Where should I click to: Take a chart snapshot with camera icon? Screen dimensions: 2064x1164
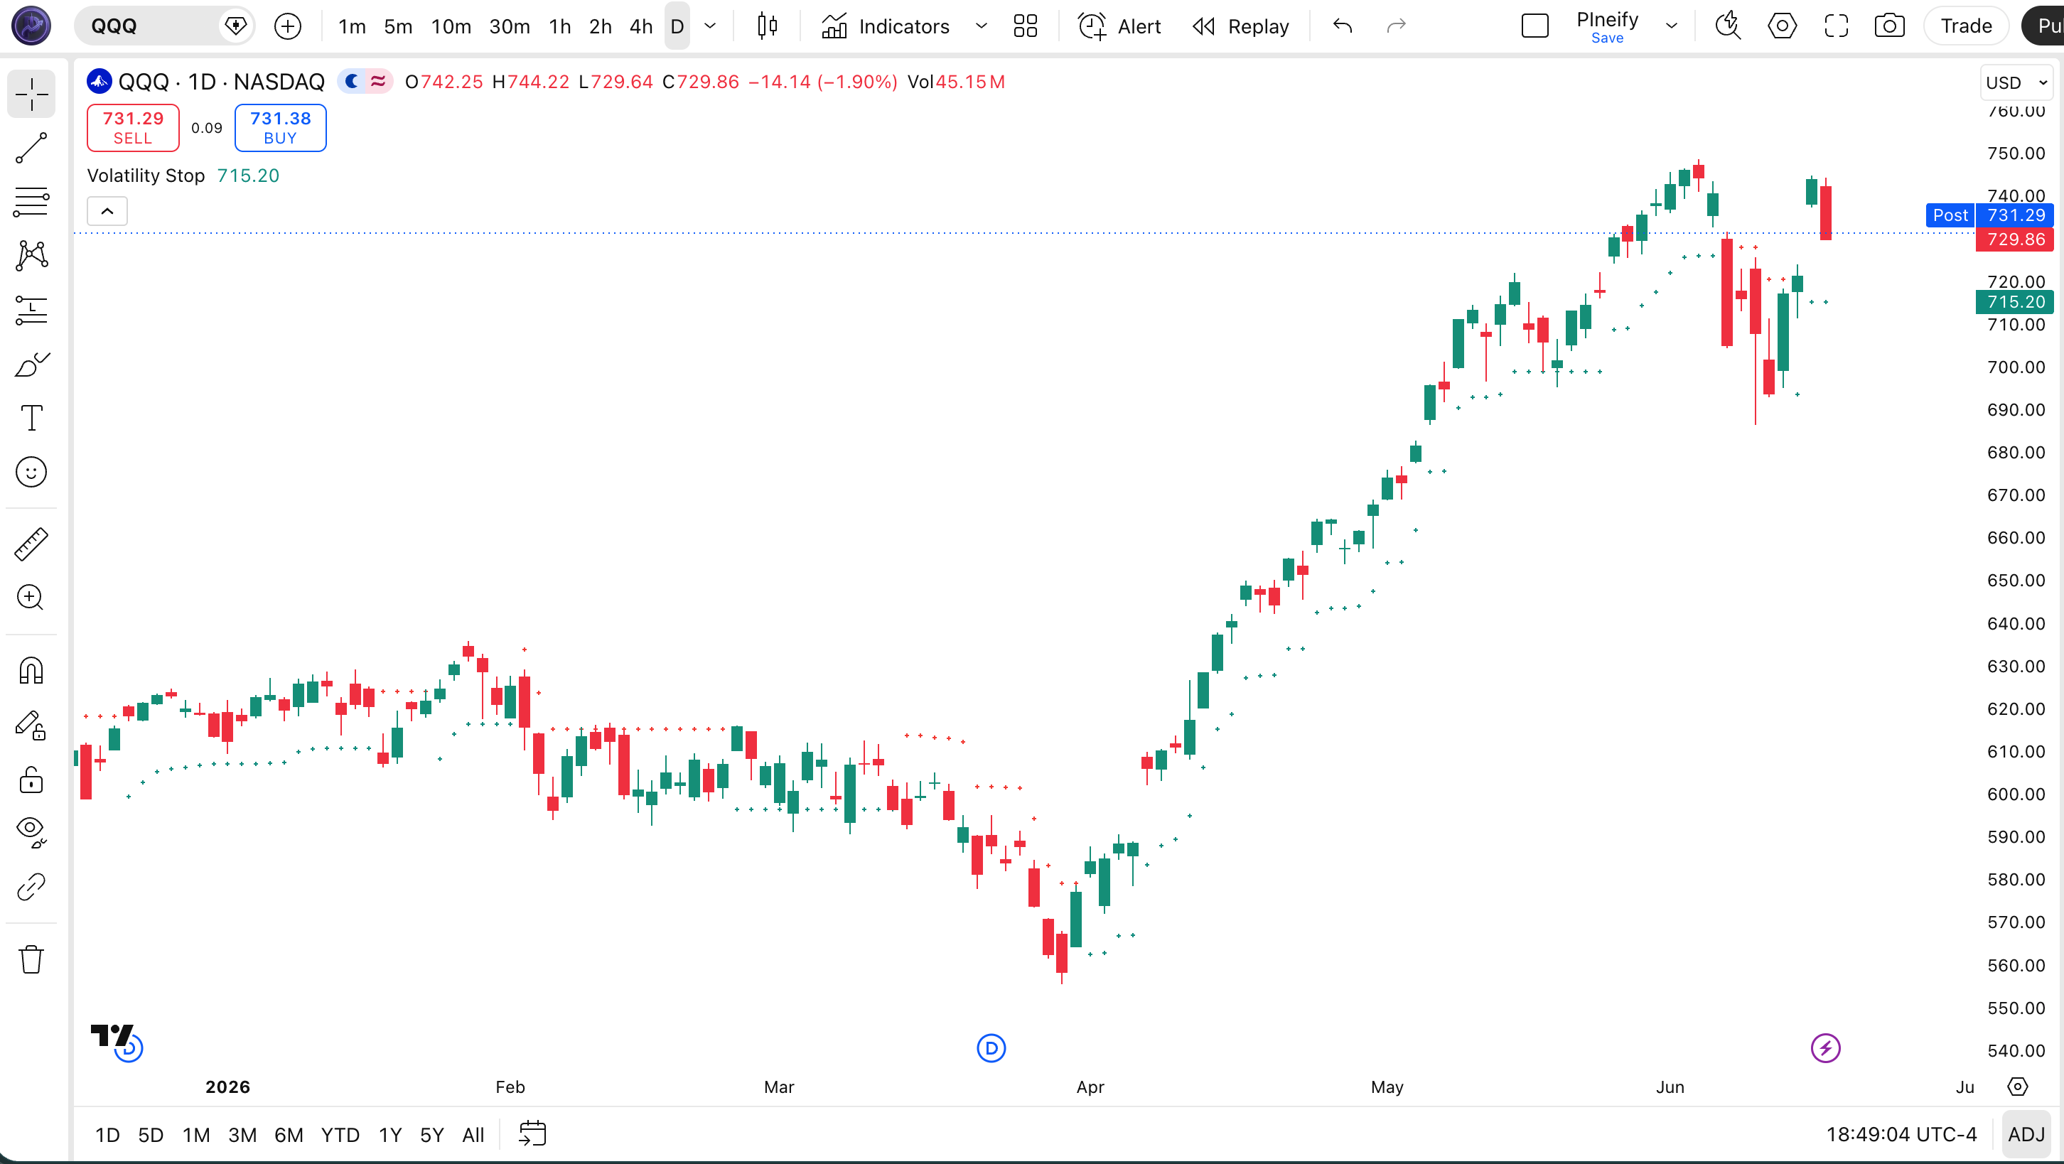(1890, 26)
